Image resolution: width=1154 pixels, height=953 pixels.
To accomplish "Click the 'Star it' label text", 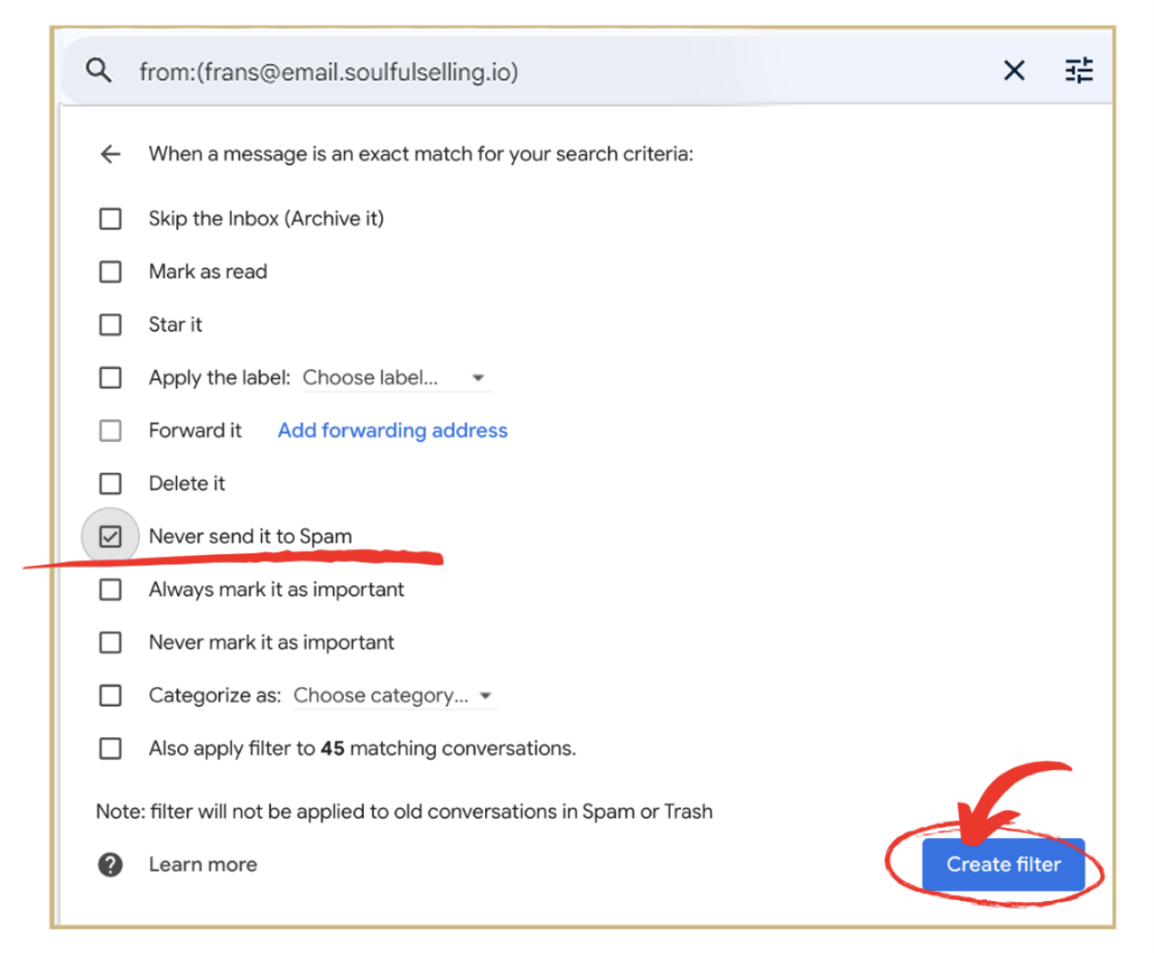I will tap(175, 324).
